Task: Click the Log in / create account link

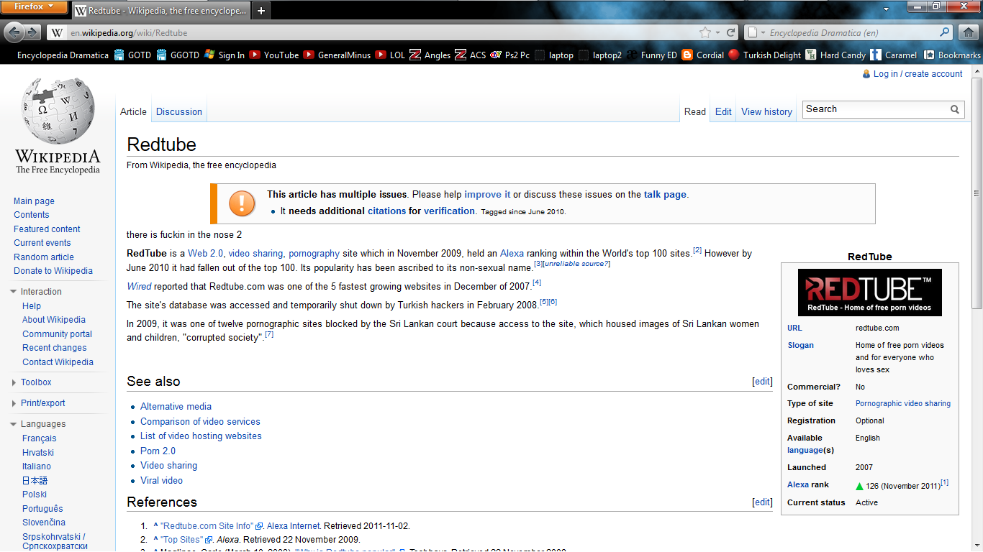Action: click(918, 74)
